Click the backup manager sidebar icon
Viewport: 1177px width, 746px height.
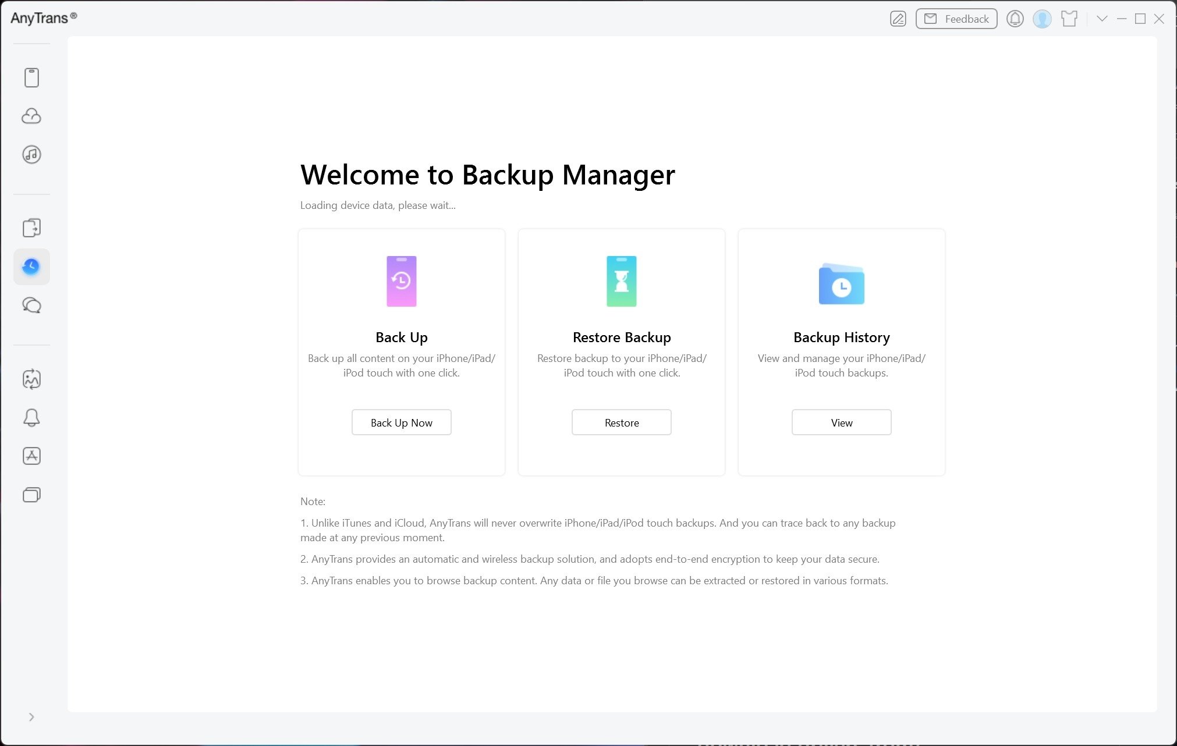point(31,266)
